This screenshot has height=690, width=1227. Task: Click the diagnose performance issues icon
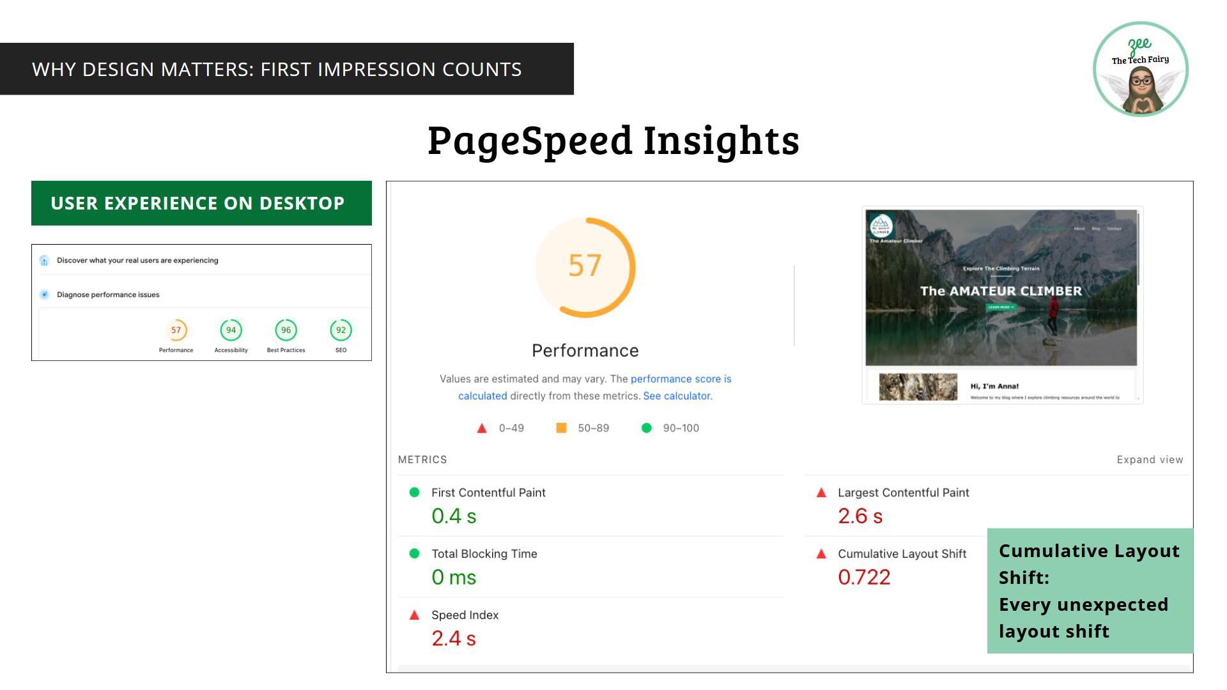44,295
